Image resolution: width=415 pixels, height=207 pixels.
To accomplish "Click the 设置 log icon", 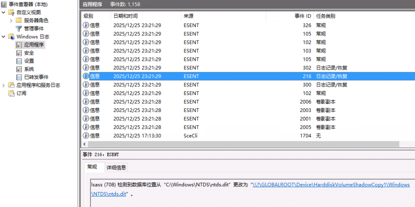I will click(19, 61).
